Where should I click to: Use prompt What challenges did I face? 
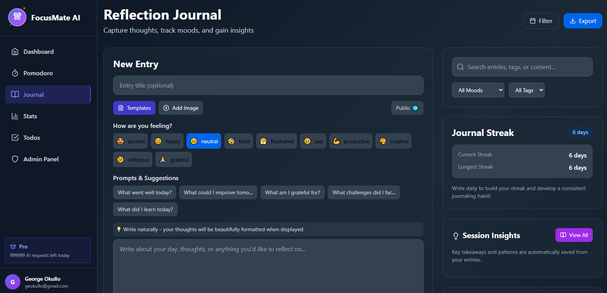click(364, 192)
